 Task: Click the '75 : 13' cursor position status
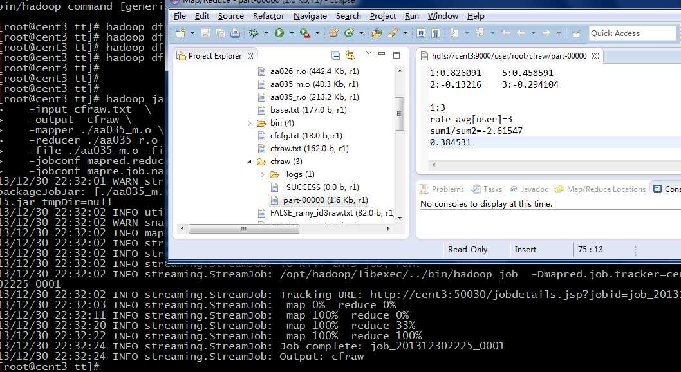590,250
